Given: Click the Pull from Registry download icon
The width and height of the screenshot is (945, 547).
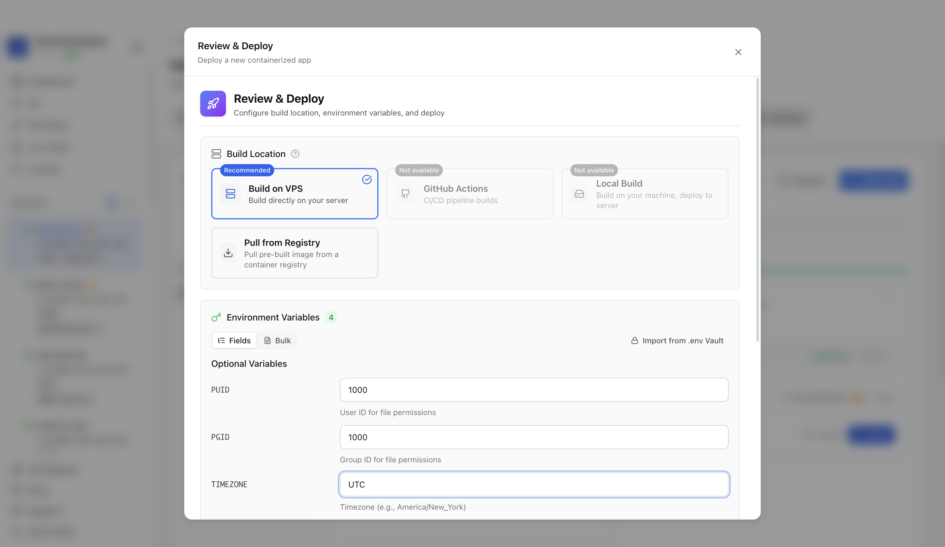Looking at the screenshot, I should tap(228, 253).
